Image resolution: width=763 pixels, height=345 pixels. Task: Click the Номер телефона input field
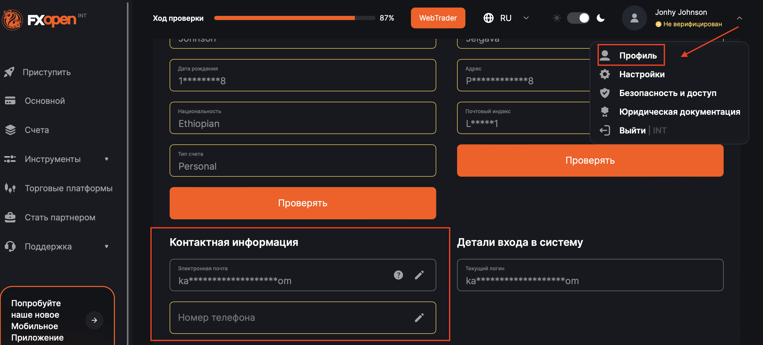click(x=290, y=317)
